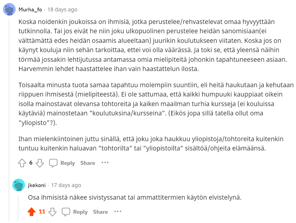296x223 pixels.
Task: Open more options for jkekoni's reply
Action: click(x=118, y=212)
